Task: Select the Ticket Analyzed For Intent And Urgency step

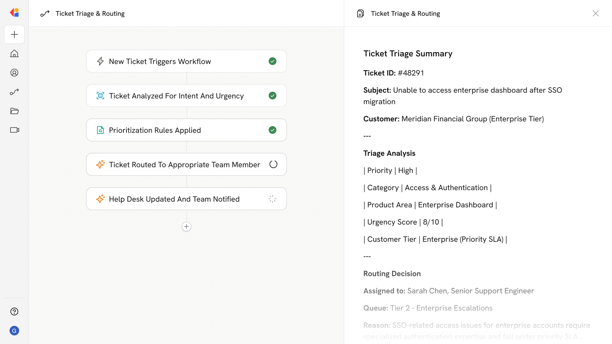Action: (x=186, y=96)
